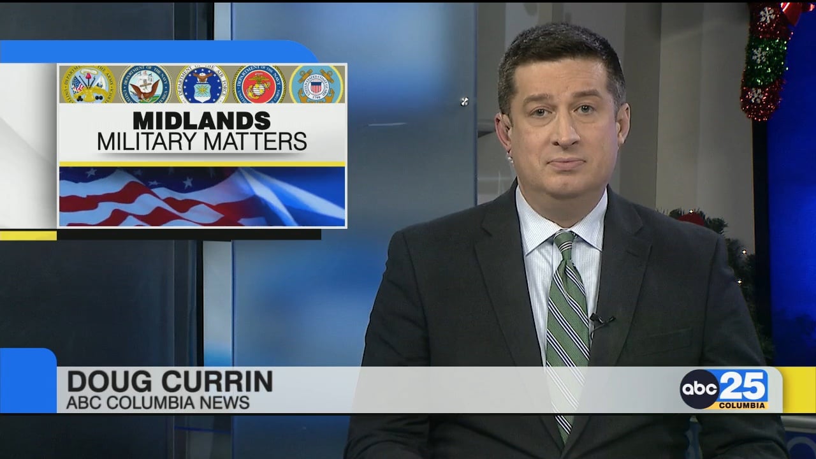Viewport: 816px width, 459px height.
Task: Select the Air Force seal
Action: pos(202,84)
